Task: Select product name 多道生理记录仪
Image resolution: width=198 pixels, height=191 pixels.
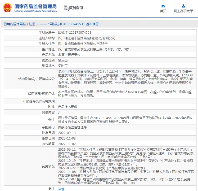Action: click(x=69, y=55)
